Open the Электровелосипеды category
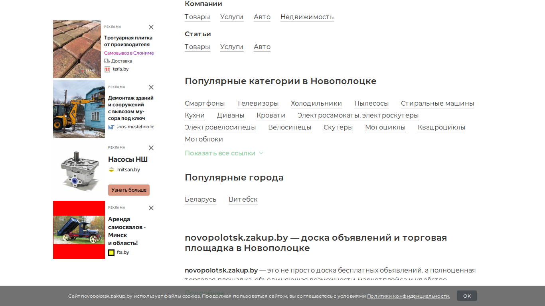This screenshot has height=306, width=545. coord(220,127)
